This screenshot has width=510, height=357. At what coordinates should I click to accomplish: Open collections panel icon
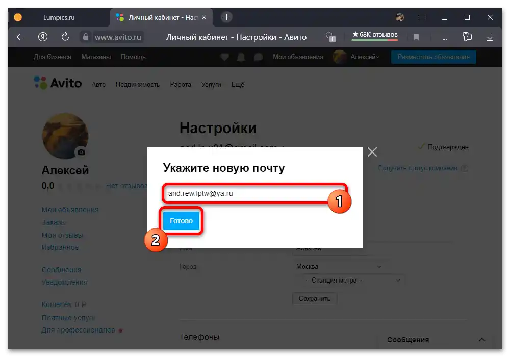[x=467, y=37]
